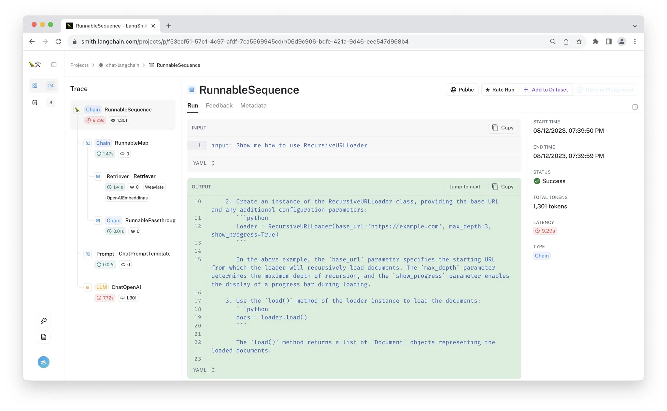Click the LangSmith parrot logo icon
The height and width of the screenshot is (411, 667).
35,65
